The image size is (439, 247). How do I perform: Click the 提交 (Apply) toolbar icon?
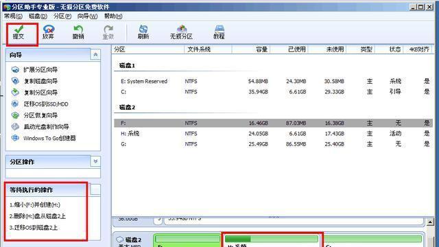[x=19, y=32]
